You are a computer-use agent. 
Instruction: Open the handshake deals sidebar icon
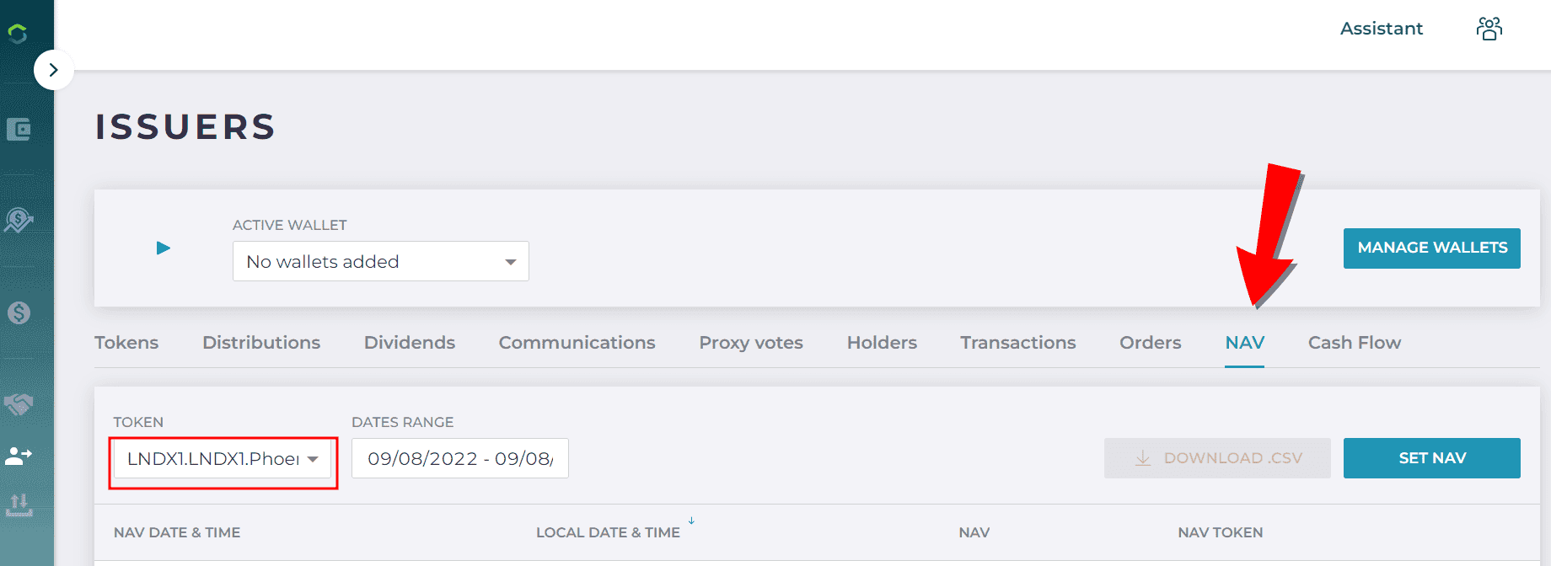pos(19,405)
